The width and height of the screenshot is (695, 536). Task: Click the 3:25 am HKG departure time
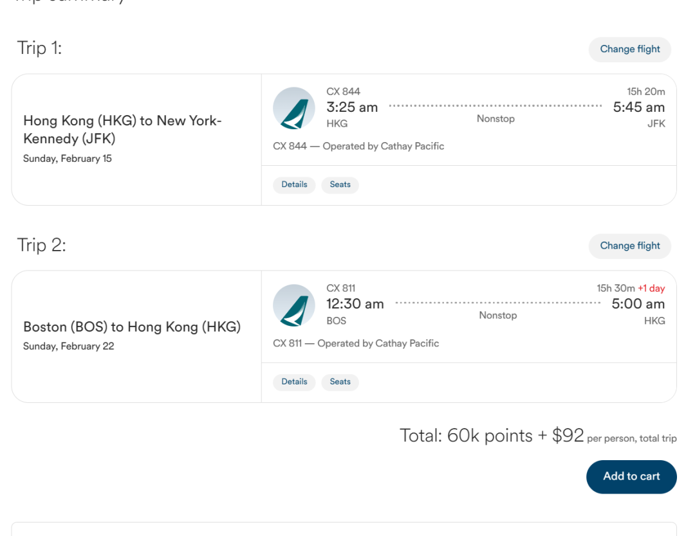(x=352, y=107)
